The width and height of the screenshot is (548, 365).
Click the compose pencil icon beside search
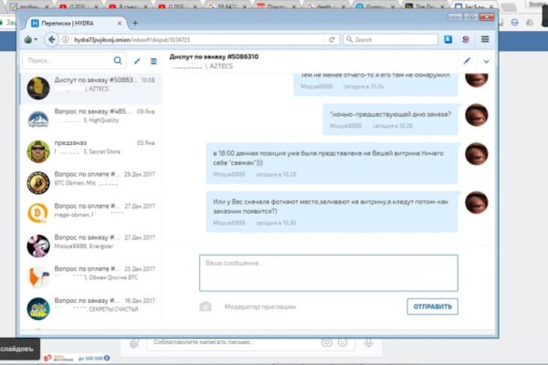(x=136, y=61)
